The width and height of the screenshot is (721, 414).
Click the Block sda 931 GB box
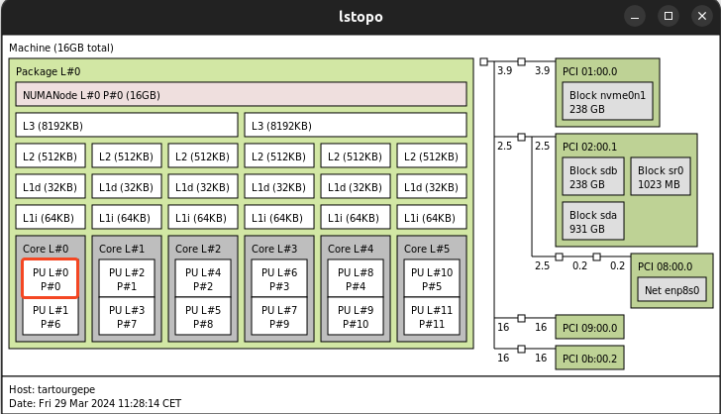(593, 221)
